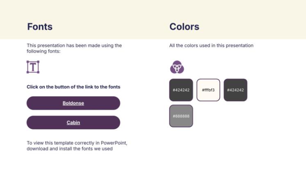Click the overlapping circles color icon

coord(177,67)
